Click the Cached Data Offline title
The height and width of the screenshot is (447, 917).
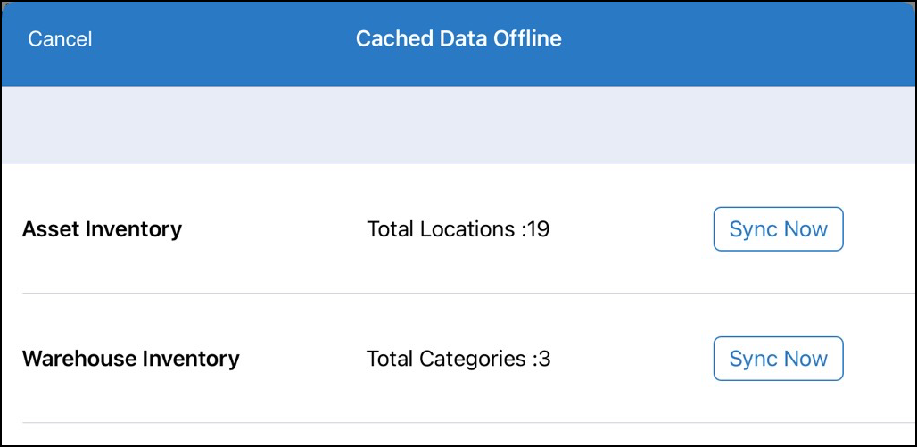[x=458, y=38]
